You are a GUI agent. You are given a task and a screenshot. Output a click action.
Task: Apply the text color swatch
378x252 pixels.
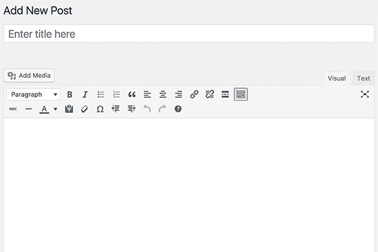point(44,109)
